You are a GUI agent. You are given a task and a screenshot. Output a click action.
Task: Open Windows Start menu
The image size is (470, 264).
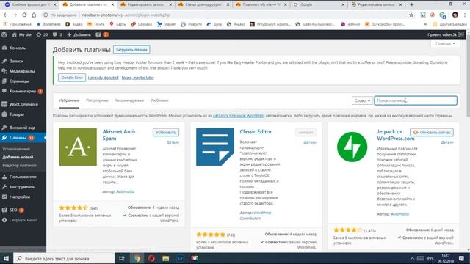pyautogui.click(x=6, y=258)
